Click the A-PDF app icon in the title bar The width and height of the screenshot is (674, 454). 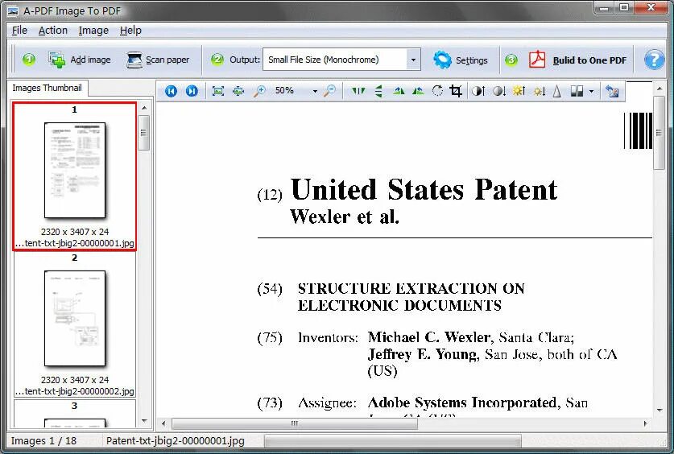(13, 10)
